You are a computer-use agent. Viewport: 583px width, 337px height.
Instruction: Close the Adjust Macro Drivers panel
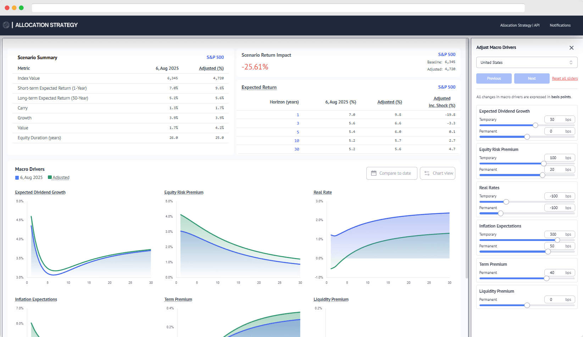click(571, 48)
